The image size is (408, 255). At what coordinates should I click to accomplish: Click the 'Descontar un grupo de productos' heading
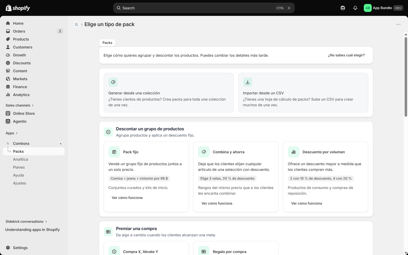click(x=150, y=129)
